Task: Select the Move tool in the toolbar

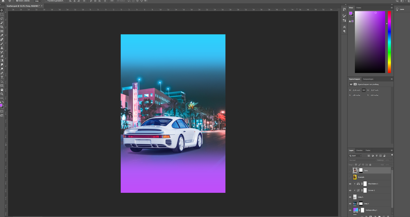Action: pos(2,10)
